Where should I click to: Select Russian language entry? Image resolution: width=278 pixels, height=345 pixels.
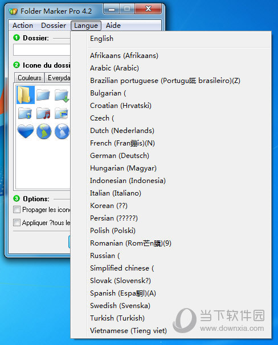pyautogui.click(x=171, y=256)
